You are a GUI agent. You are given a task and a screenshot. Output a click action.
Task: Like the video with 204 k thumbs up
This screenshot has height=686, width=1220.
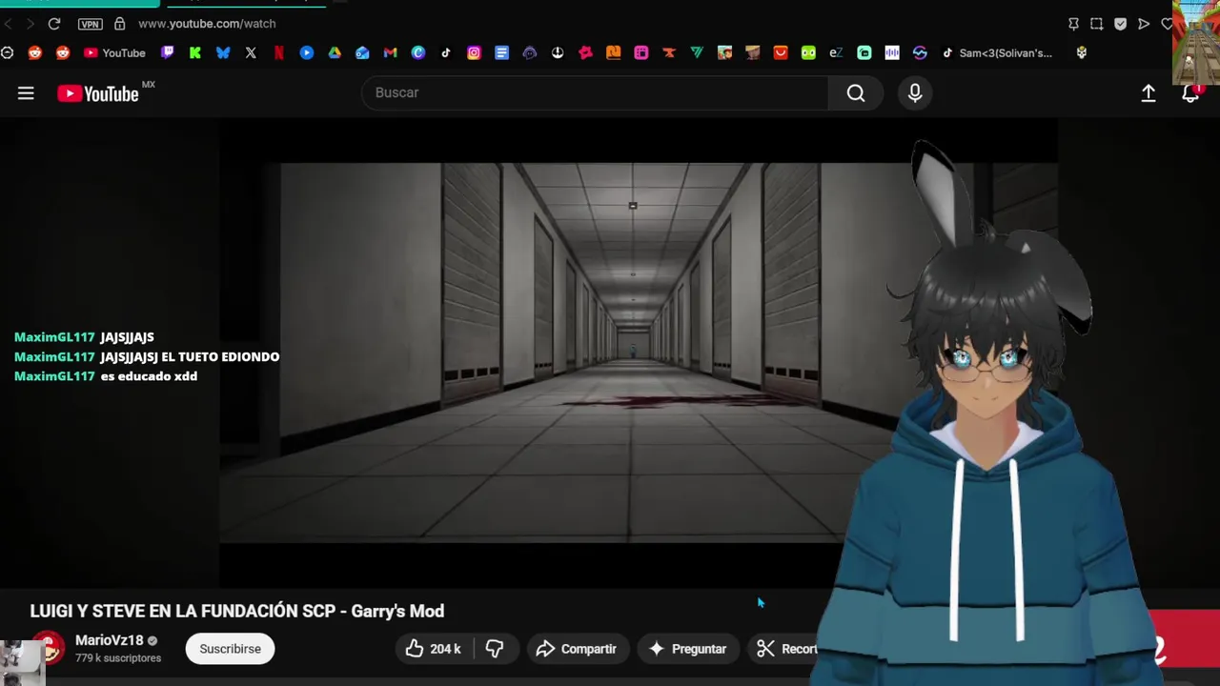coord(434,649)
